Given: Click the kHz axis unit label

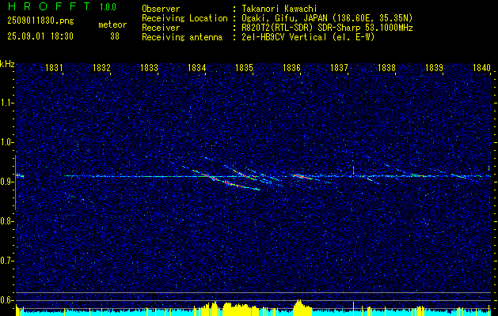Looking at the screenshot, I should click(x=8, y=64).
